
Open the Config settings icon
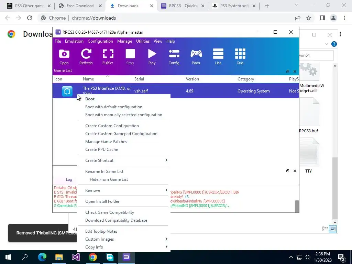(x=174, y=57)
